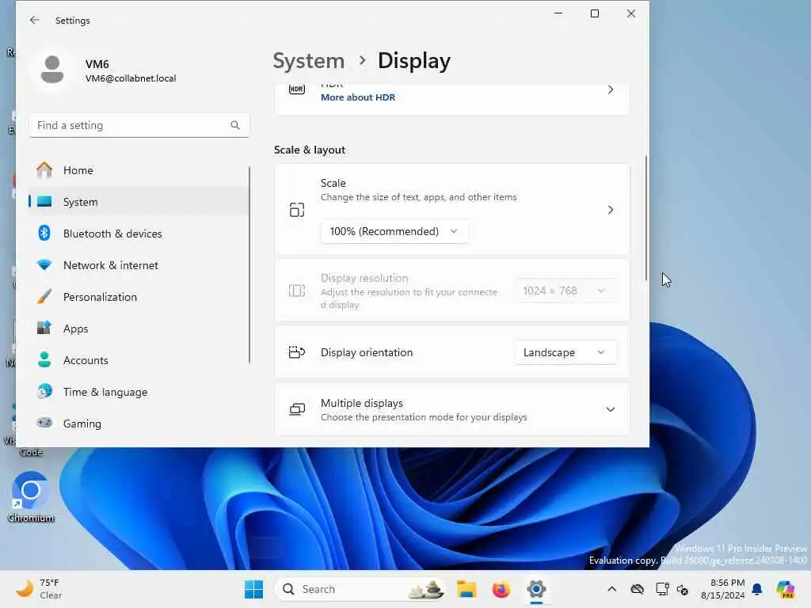The height and width of the screenshot is (608, 811).
Task: Click the Apps icon in sidebar
Action: pos(44,328)
